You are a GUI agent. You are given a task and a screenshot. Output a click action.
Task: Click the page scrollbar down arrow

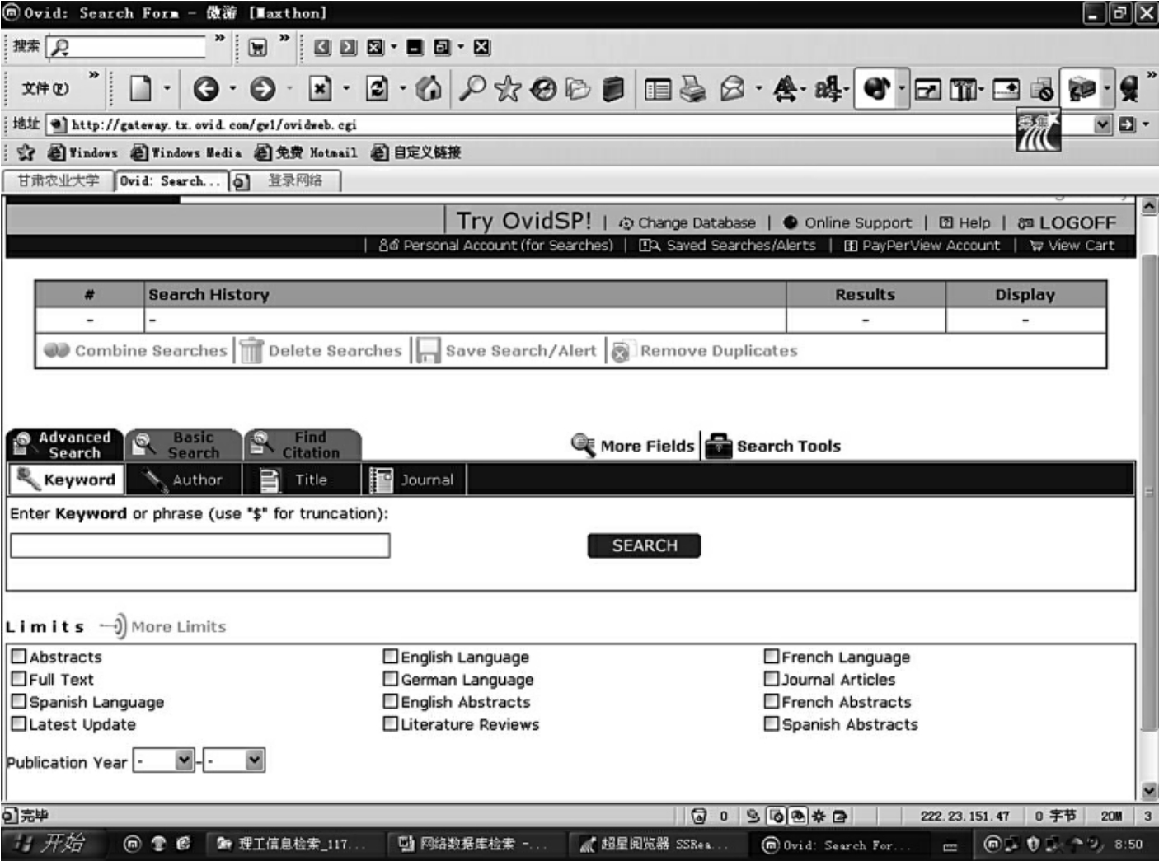pyautogui.click(x=1149, y=791)
